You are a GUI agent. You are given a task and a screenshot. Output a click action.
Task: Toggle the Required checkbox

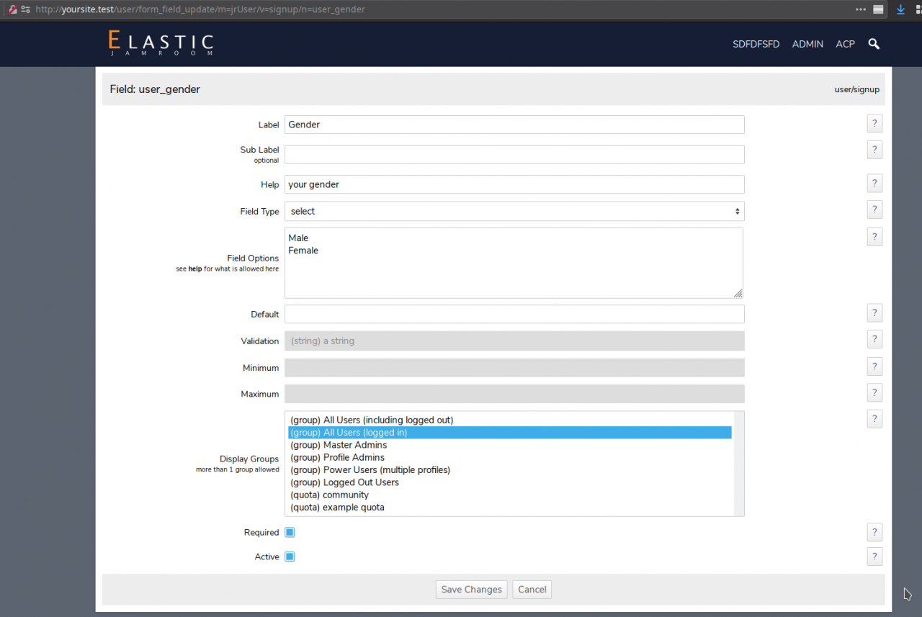click(290, 533)
